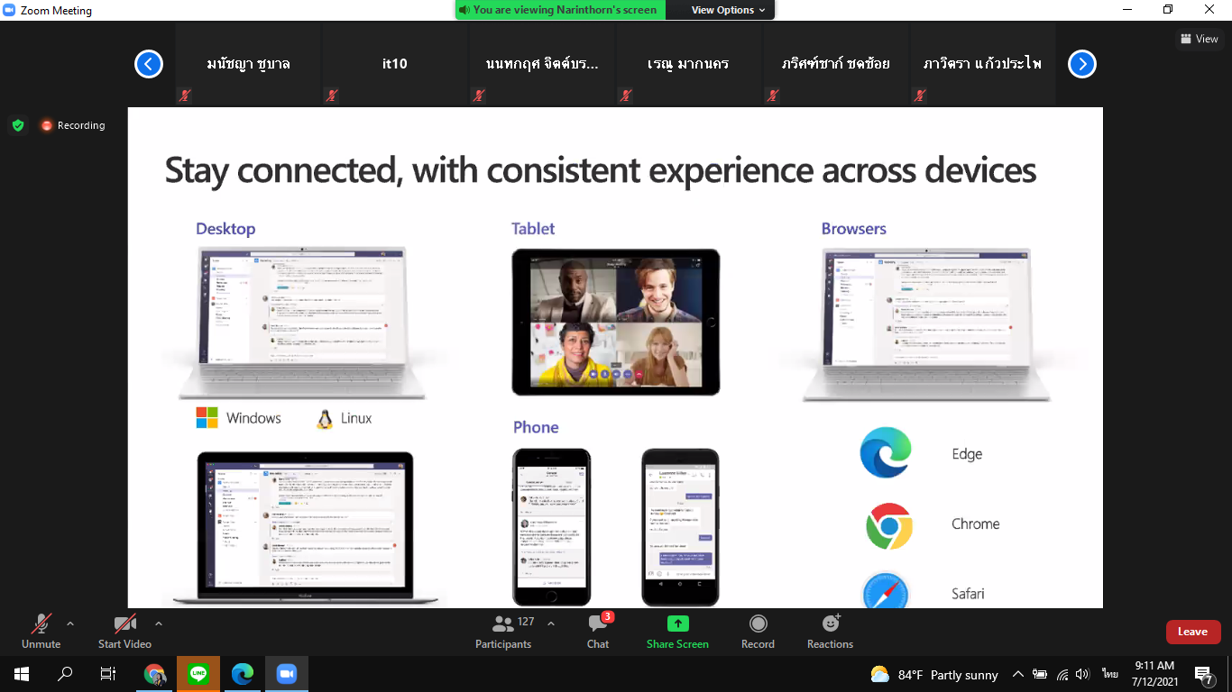Open the notification center icon
Screen dimensions: 1232x692
click(1205, 674)
